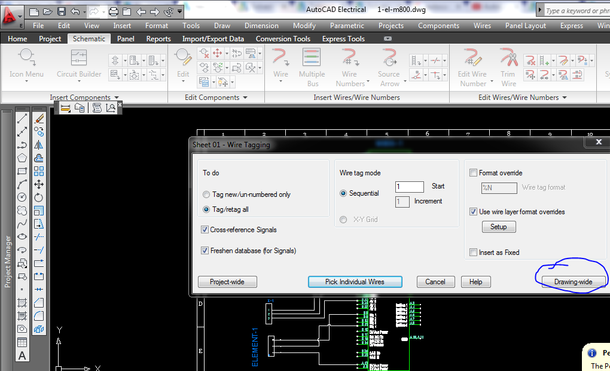610x371 pixels.
Task: Select the Rotate modify tool
Action: pyautogui.click(x=39, y=197)
